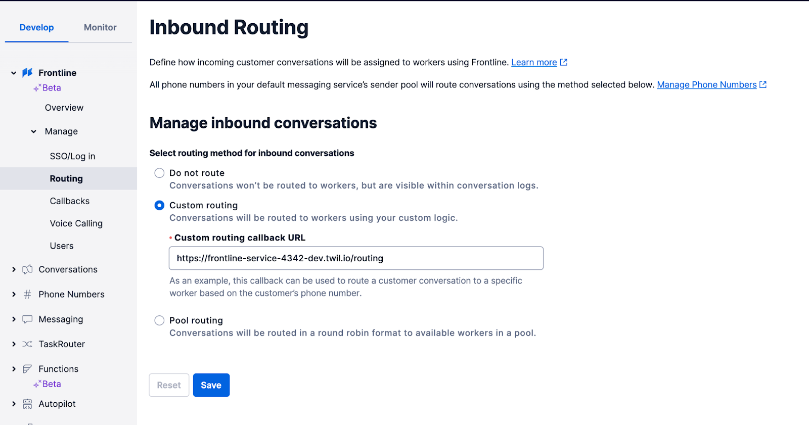Click the Phone Numbers hash icon
This screenshot has height=425, width=809.
27,294
